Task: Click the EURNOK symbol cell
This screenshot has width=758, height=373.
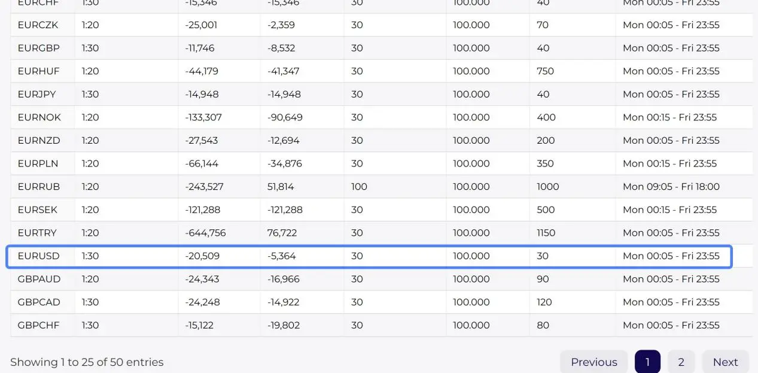Action: 39,117
